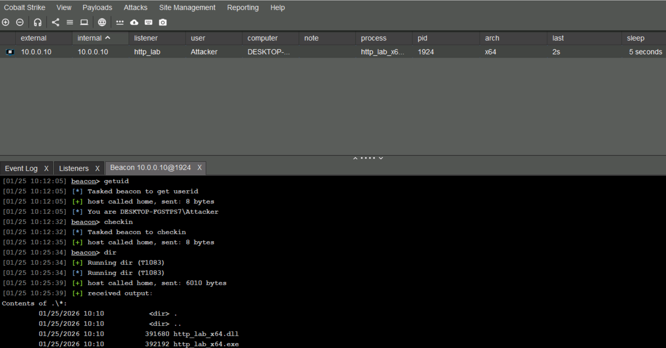
Task: Open the Payloads menu
Action: pyautogui.click(x=97, y=8)
